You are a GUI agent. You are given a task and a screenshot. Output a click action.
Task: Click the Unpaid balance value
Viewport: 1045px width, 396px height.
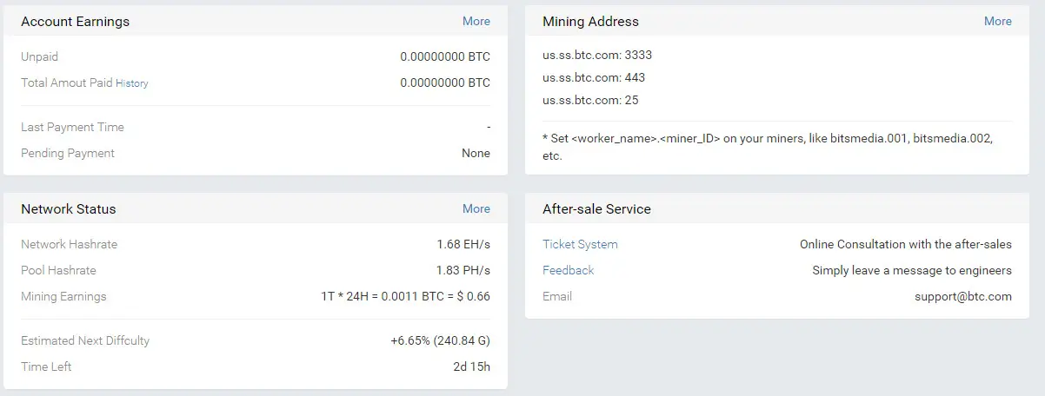coord(445,56)
